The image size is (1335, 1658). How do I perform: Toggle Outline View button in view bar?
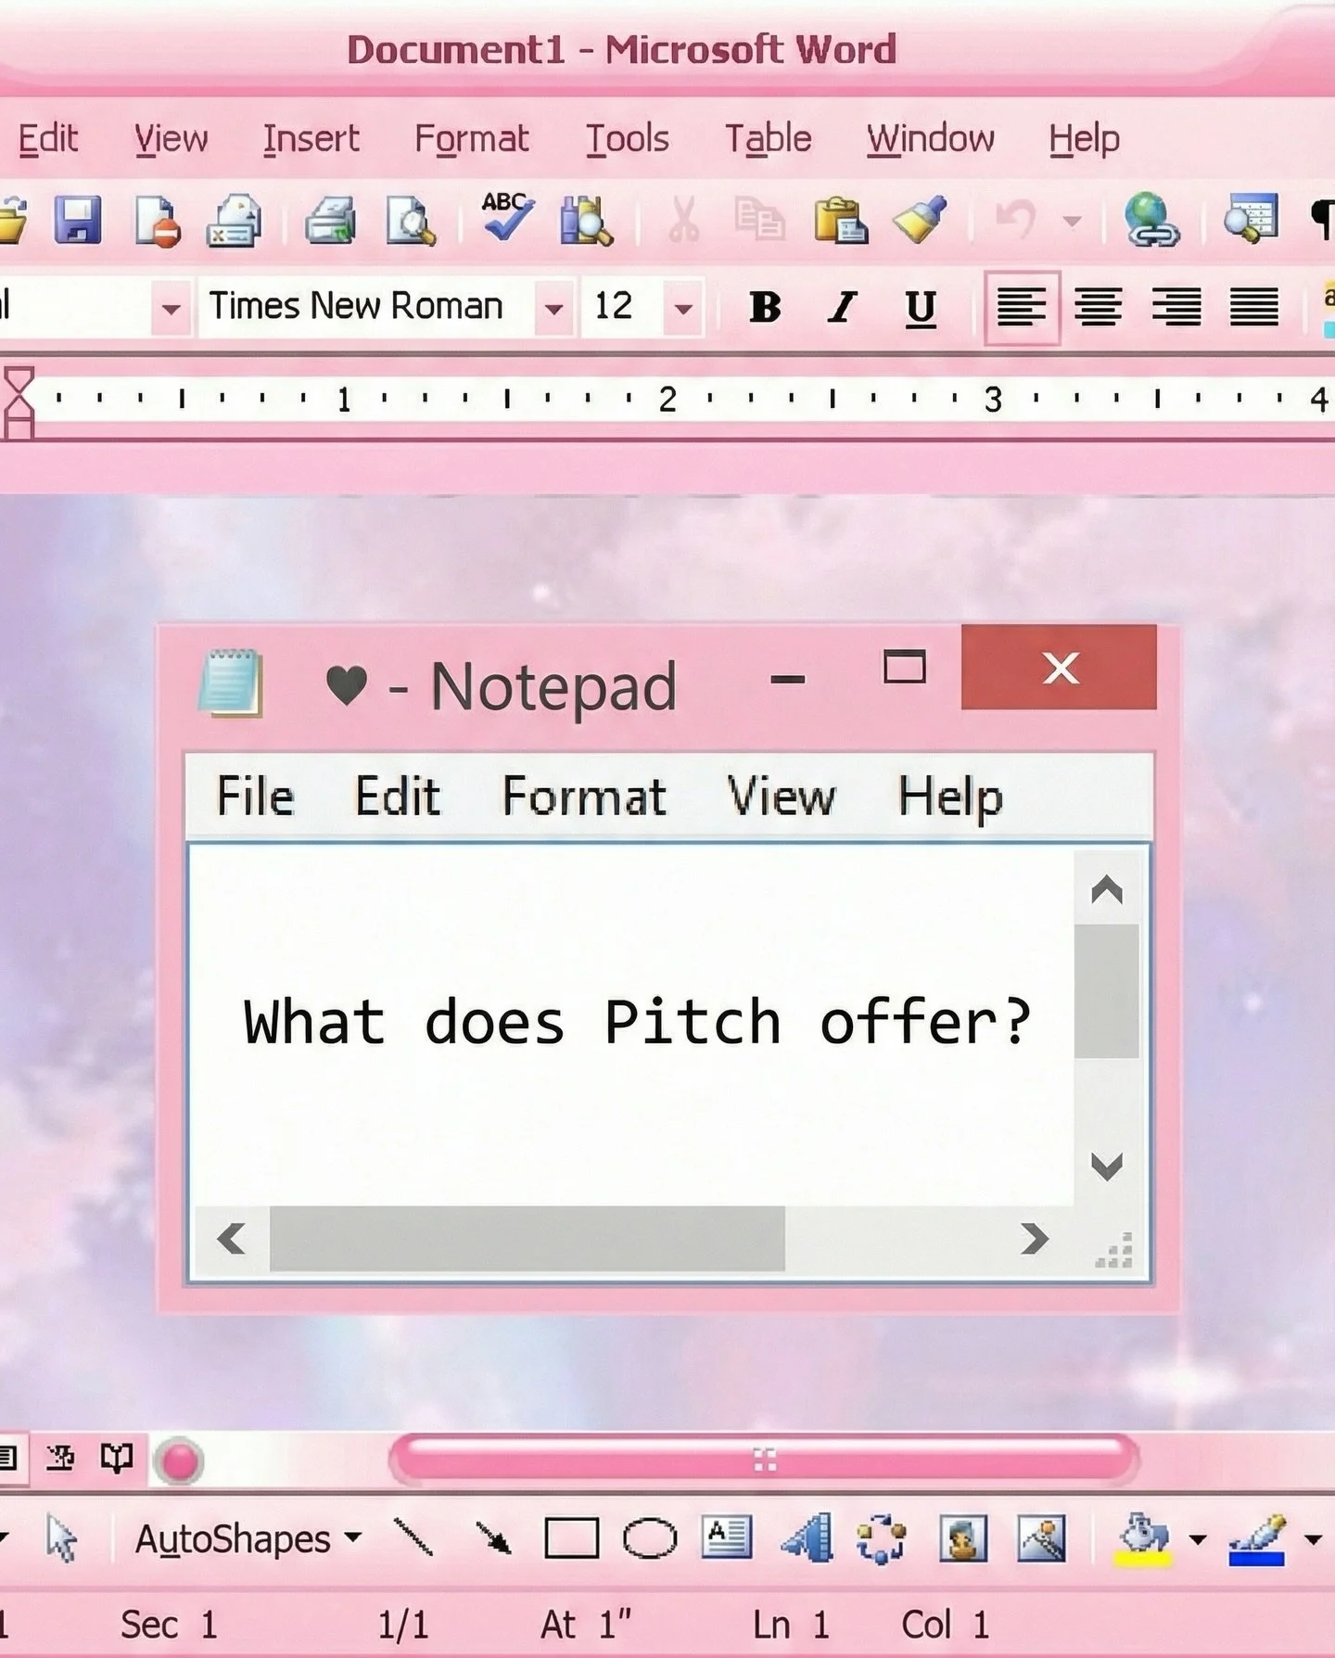[x=60, y=1459]
